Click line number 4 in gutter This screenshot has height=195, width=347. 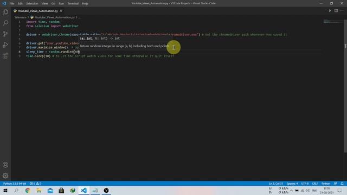click(20, 35)
